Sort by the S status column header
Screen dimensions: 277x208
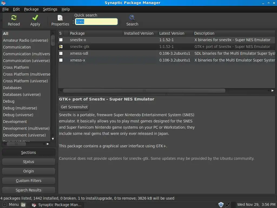coord(61,33)
